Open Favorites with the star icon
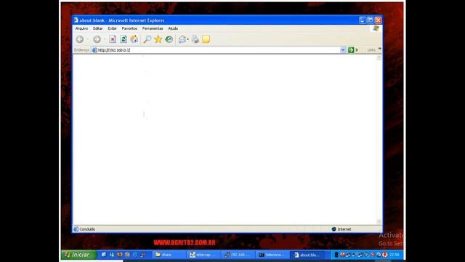 (158, 39)
